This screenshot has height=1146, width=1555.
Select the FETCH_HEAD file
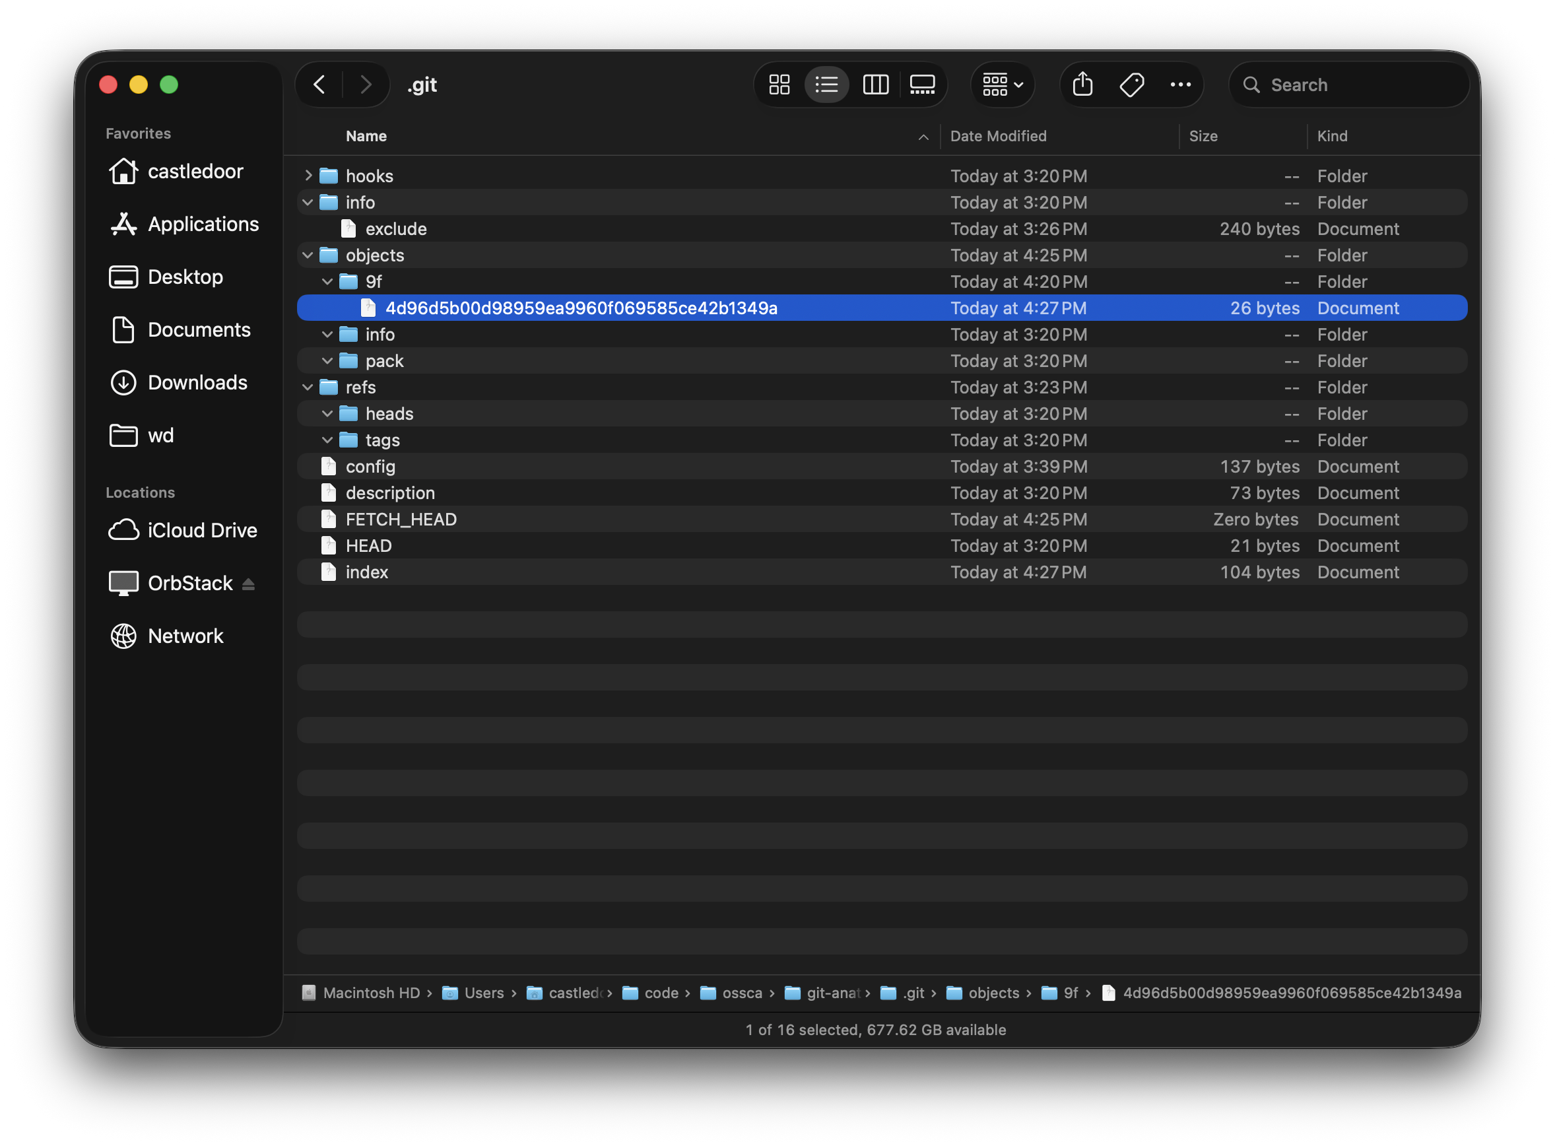point(401,520)
